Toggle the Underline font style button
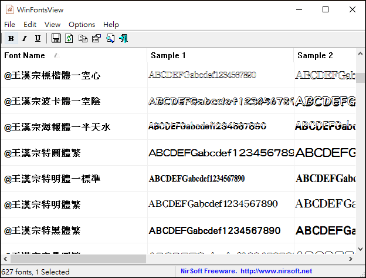 point(38,38)
